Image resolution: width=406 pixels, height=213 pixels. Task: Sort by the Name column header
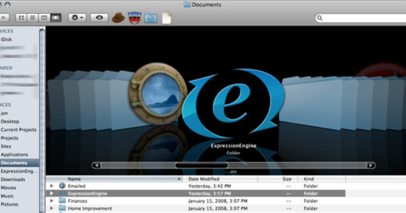pos(115,179)
